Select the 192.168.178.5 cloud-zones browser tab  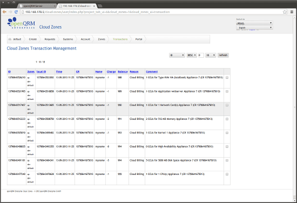[77, 6]
